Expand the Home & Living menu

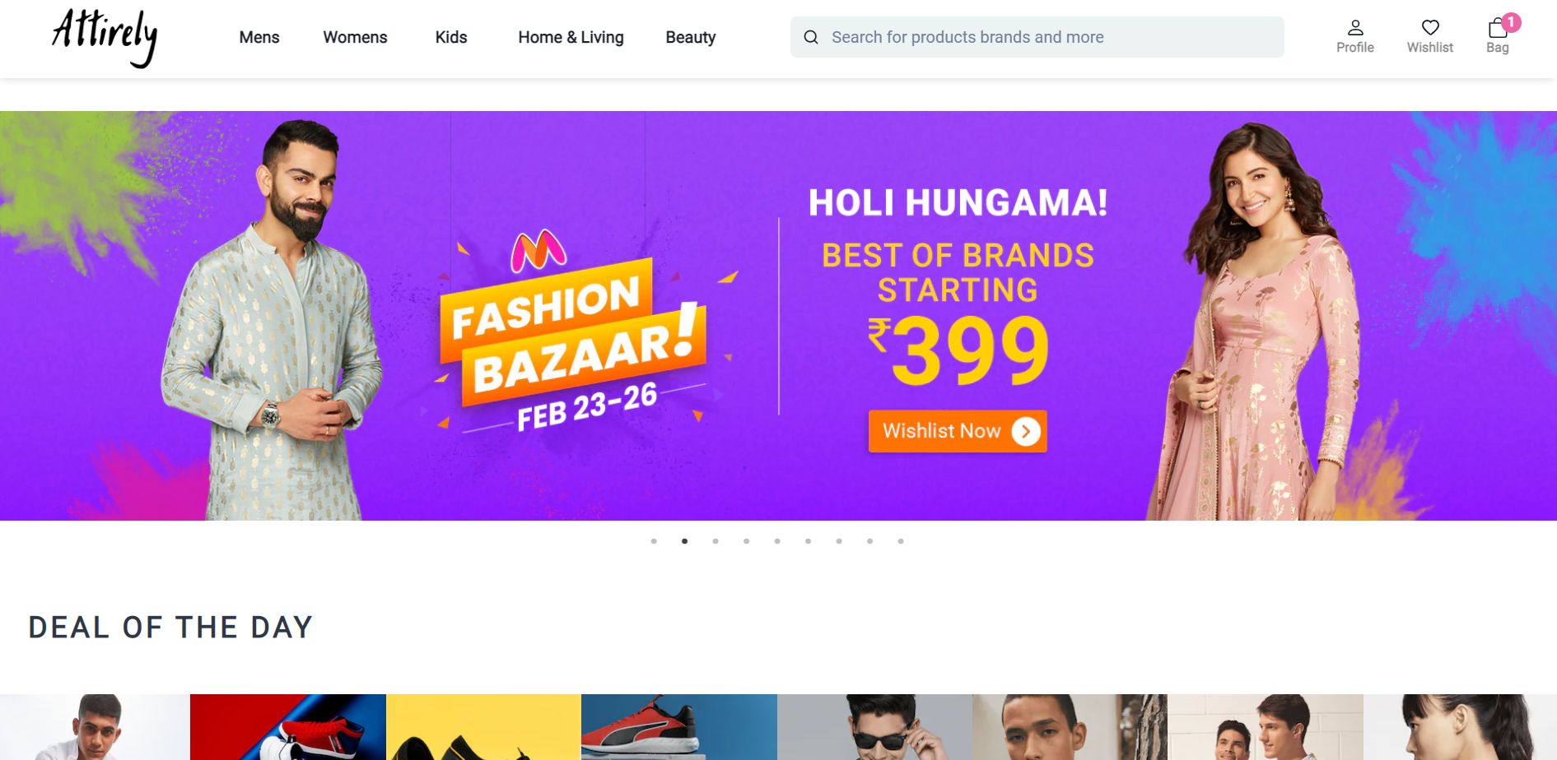[571, 37]
